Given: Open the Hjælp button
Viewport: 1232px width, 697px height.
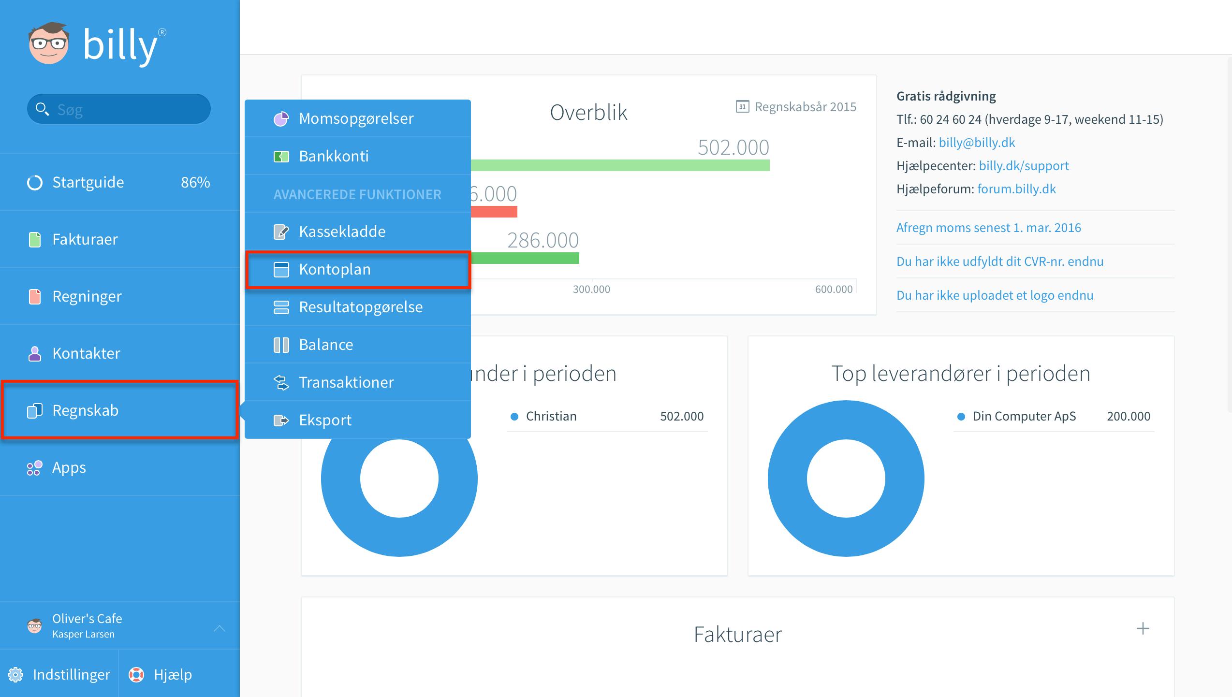Looking at the screenshot, I should click(x=179, y=674).
